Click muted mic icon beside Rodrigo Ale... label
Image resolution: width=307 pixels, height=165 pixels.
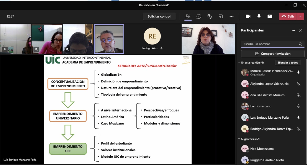(x=162, y=48)
